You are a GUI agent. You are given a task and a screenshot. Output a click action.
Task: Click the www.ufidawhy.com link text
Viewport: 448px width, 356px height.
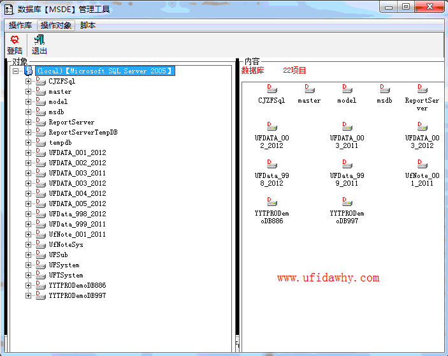[x=328, y=278]
